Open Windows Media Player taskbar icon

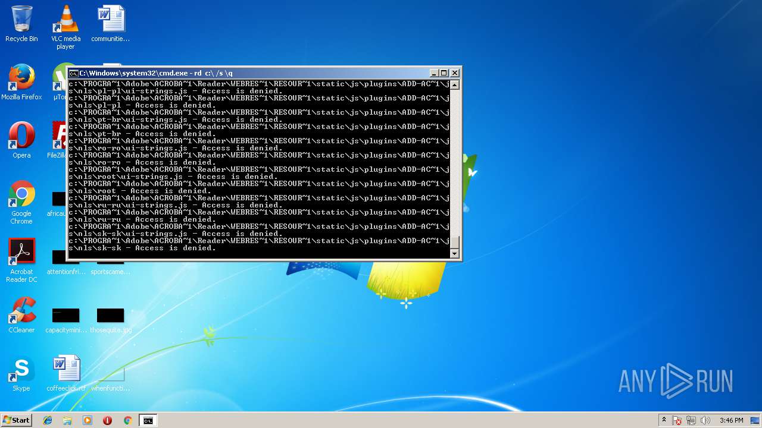tap(88, 420)
